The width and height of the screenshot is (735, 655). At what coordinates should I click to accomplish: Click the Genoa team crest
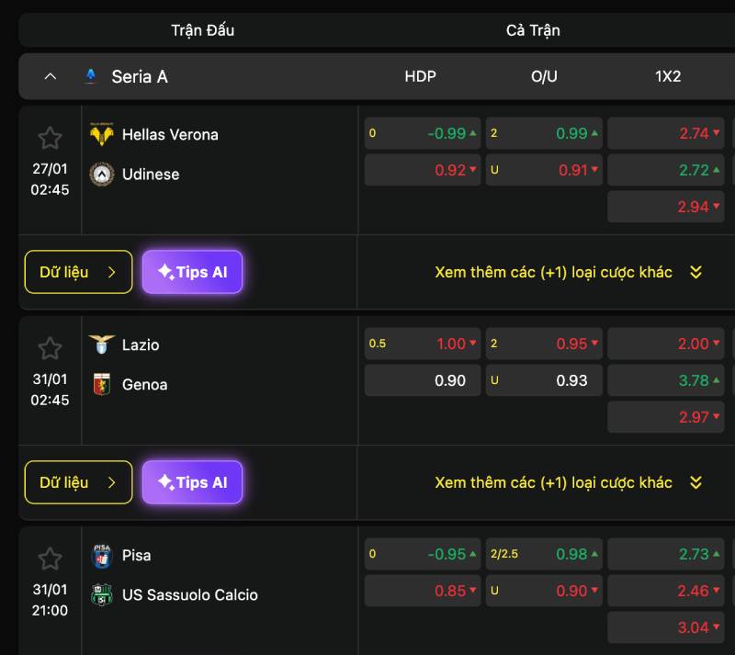[x=102, y=385]
